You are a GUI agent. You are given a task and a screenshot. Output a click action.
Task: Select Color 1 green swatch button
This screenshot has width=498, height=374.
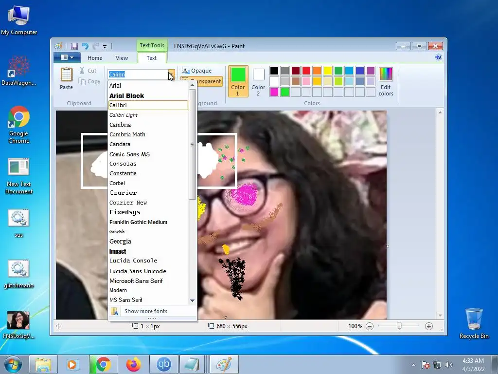click(x=238, y=81)
